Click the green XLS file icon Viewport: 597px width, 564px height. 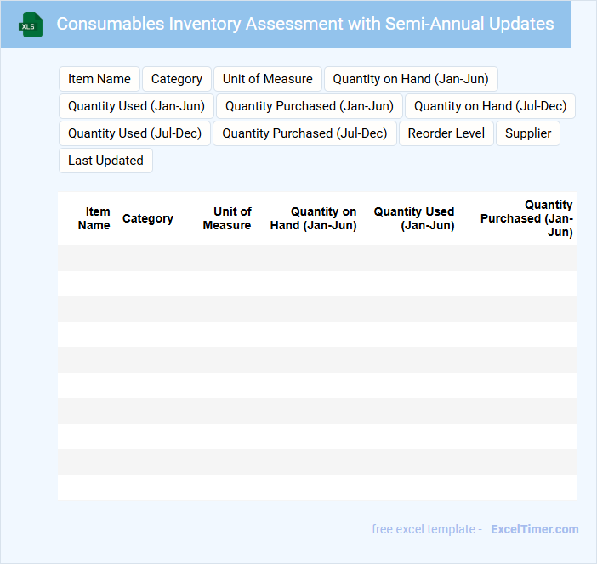point(31,25)
